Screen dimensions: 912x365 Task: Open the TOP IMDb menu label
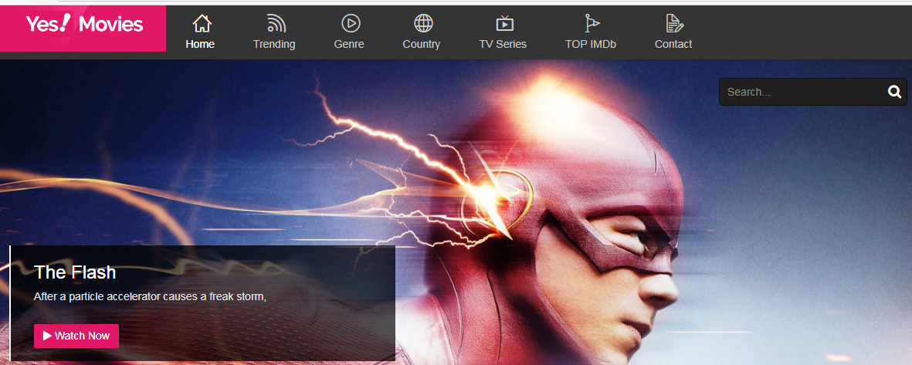tap(590, 44)
